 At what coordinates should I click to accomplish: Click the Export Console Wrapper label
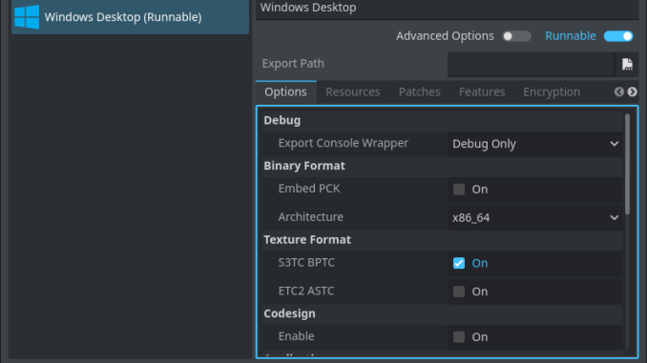point(343,143)
